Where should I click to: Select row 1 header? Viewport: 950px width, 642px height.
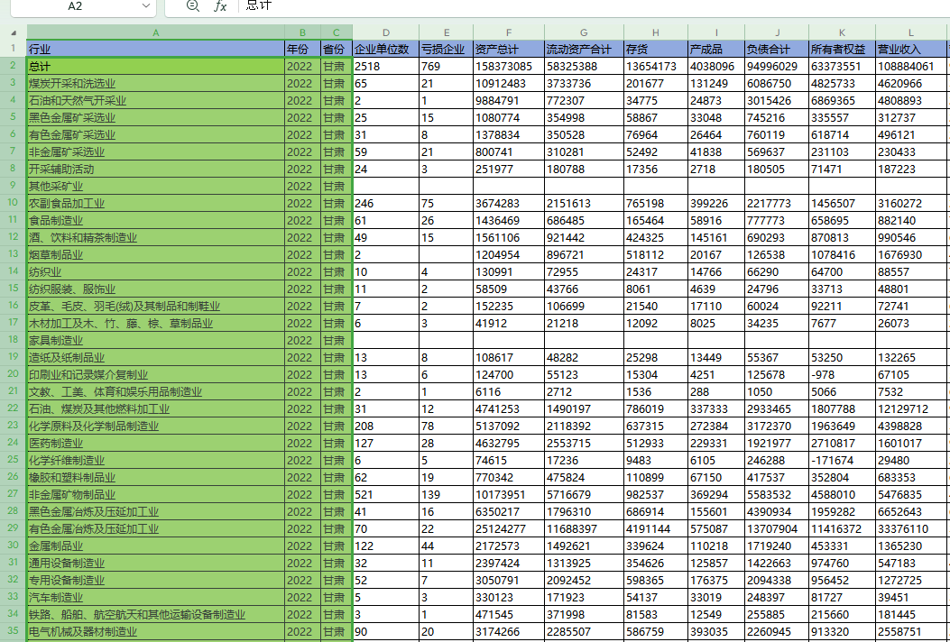click(x=14, y=49)
